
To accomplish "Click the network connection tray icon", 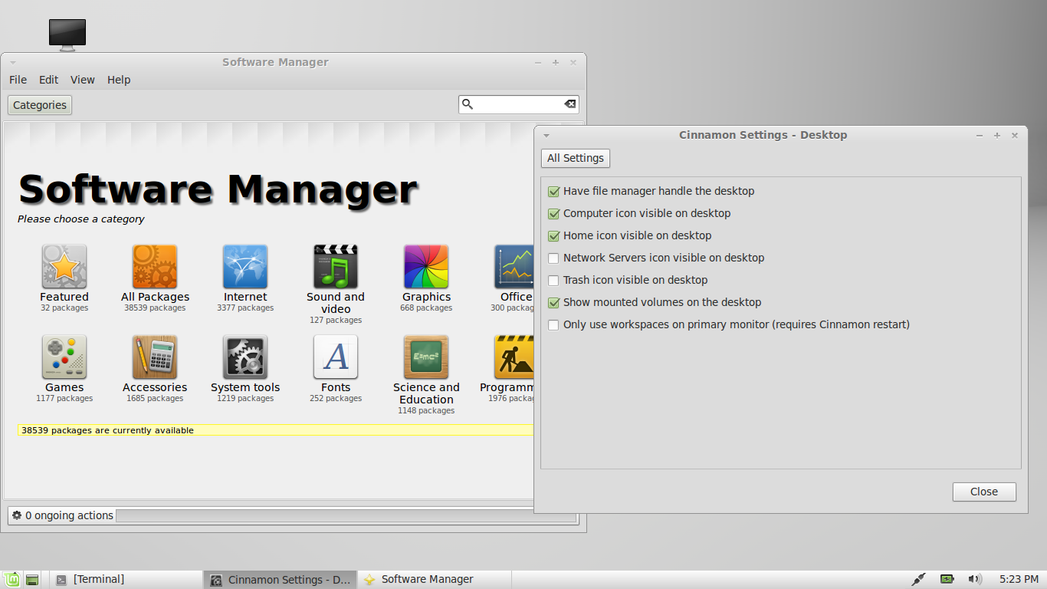I will click(x=919, y=579).
